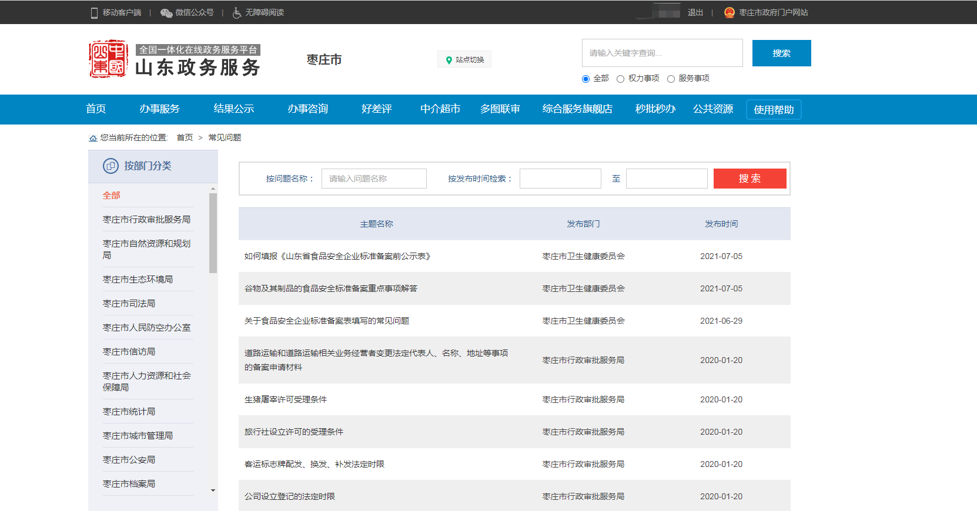Select the 权力事项 radio button

[x=620, y=79]
